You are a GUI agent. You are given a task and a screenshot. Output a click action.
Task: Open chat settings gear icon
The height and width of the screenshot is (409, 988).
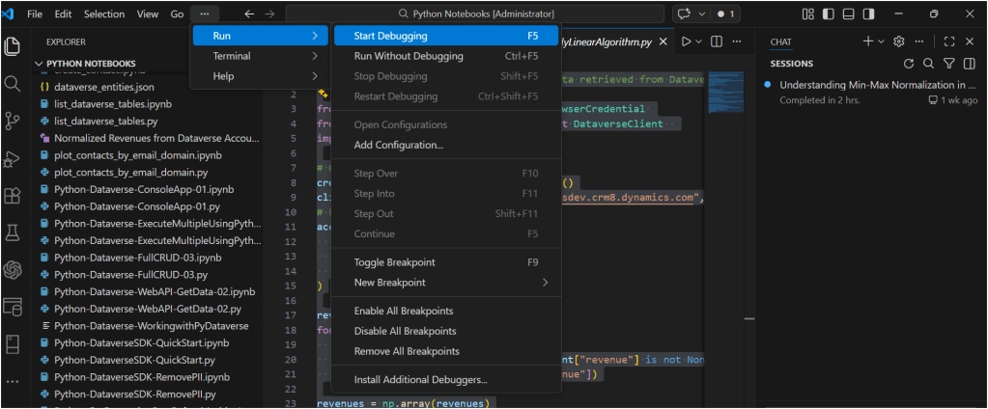click(898, 41)
